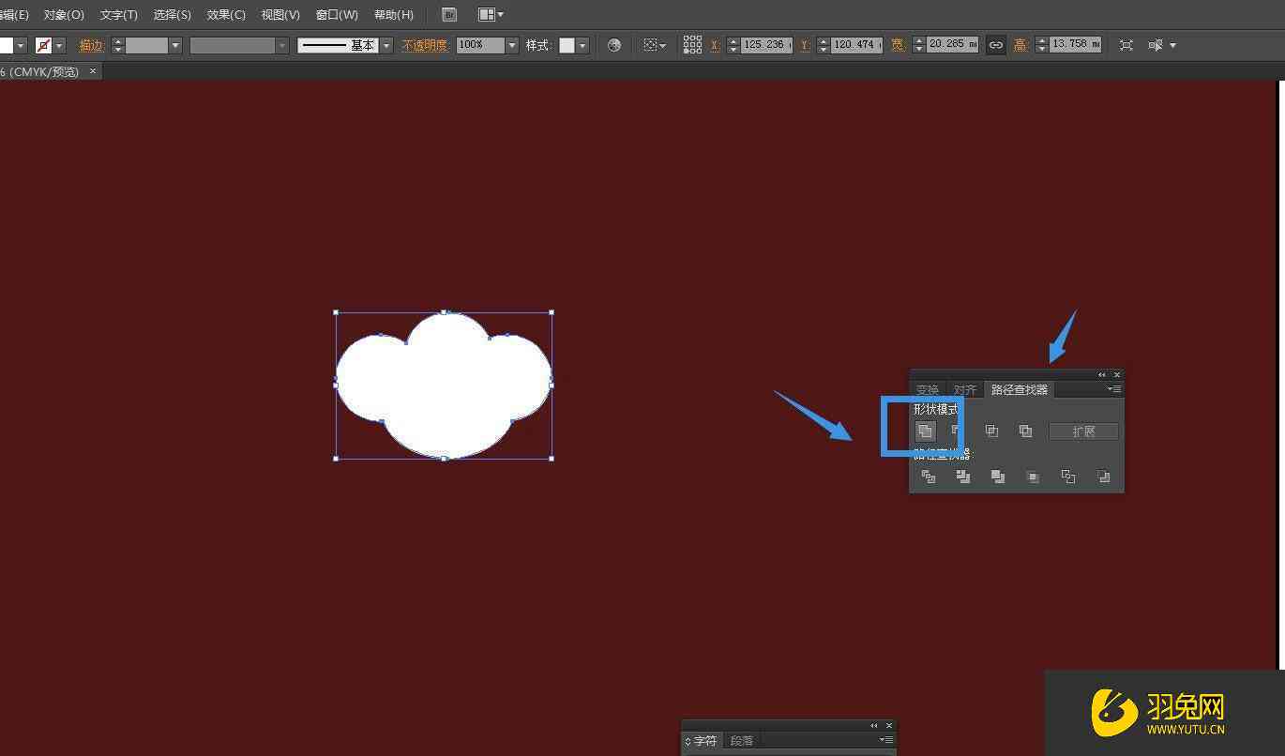Click the X coordinate field 125.236

(766, 44)
